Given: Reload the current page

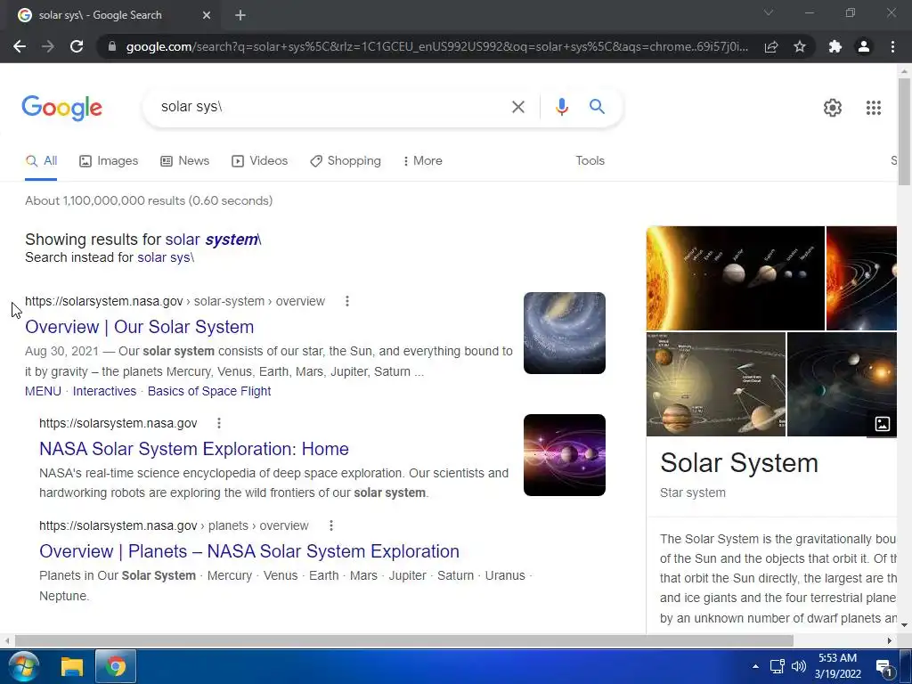Looking at the screenshot, I should [x=77, y=46].
